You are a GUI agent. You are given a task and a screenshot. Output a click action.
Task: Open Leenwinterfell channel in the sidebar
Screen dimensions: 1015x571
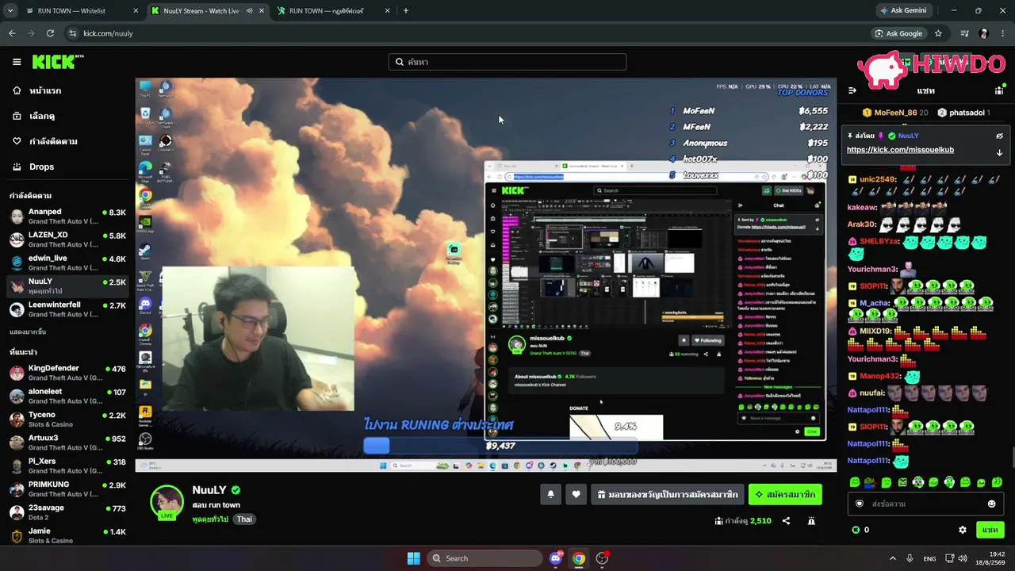tap(67, 309)
